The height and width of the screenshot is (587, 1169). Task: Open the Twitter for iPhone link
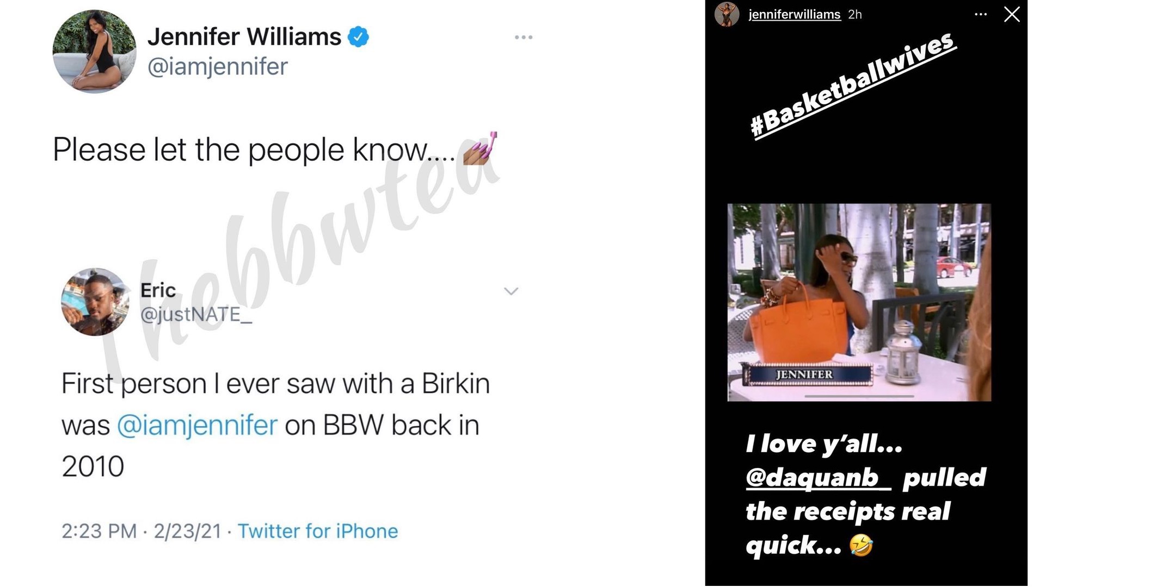tap(318, 531)
